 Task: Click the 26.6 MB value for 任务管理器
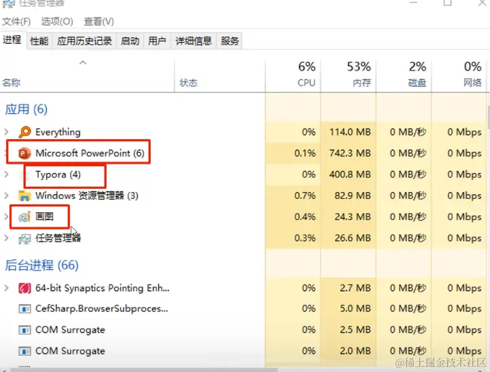[x=352, y=238]
